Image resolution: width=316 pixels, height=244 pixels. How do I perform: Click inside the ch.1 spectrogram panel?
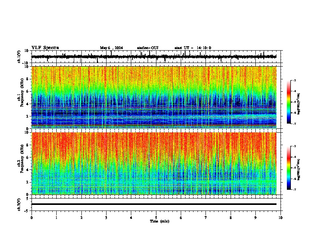click(154, 97)
